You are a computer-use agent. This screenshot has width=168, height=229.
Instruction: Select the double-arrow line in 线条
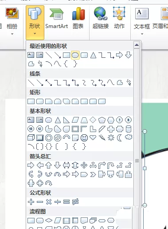(49, 83)
